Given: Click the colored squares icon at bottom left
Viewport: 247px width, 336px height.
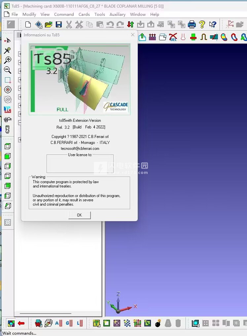Looking at the screenshot, I should pyautogui.click(x=11, y=323).
